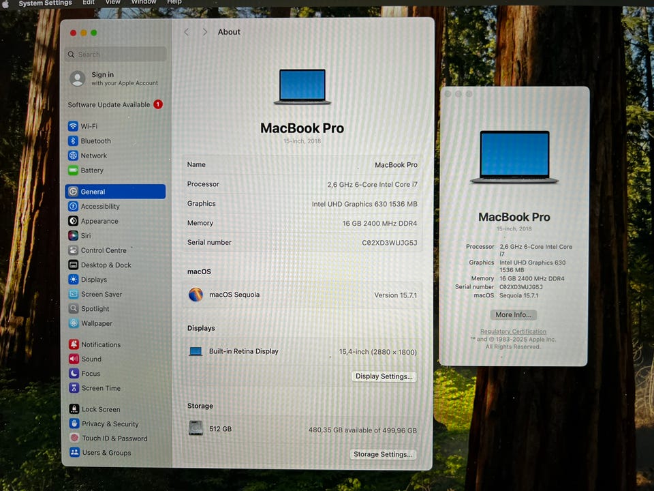Viewport: 654px width, 491px height.
Task: Open Wi-Fi settings icon in sidebar
Action: [x=73, y=126]
